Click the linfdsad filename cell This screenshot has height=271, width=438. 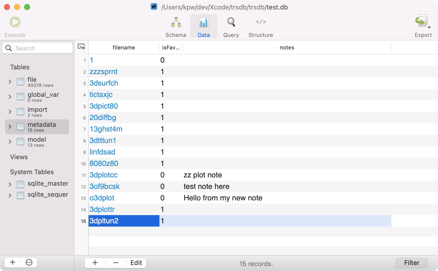[124, 152]
